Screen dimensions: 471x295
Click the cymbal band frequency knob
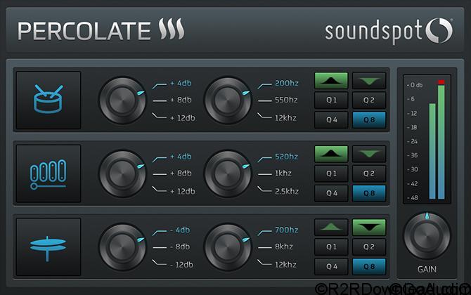[227, 247]
